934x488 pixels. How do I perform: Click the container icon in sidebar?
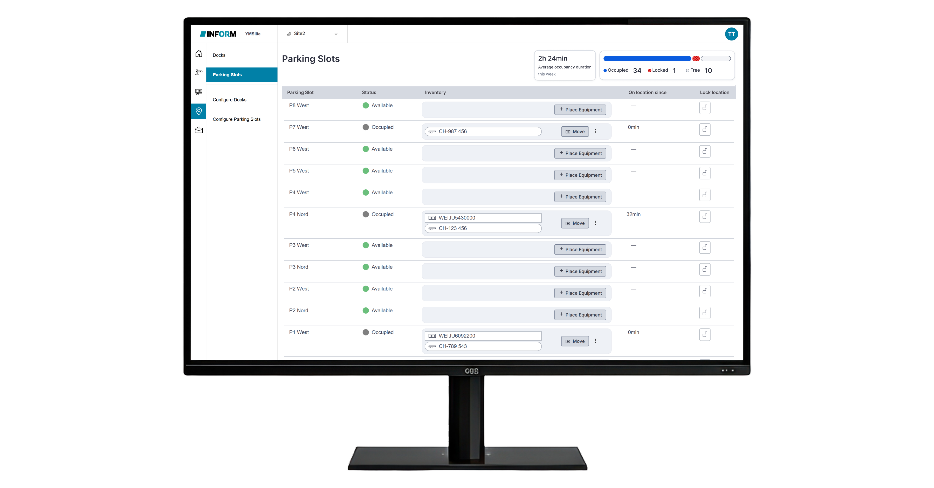pos(199,92)
